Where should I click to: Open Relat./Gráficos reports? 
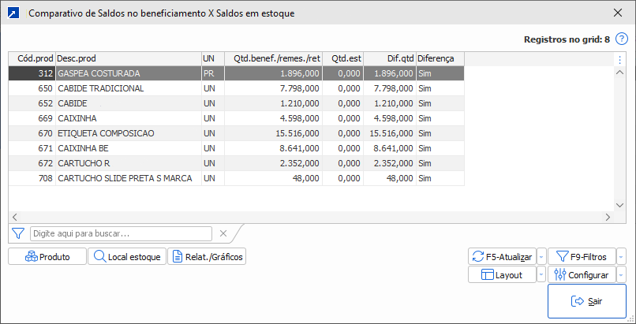point(207,256)
